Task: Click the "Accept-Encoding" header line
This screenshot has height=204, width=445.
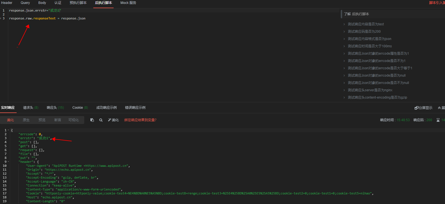Action: click(x=62, y=178)
